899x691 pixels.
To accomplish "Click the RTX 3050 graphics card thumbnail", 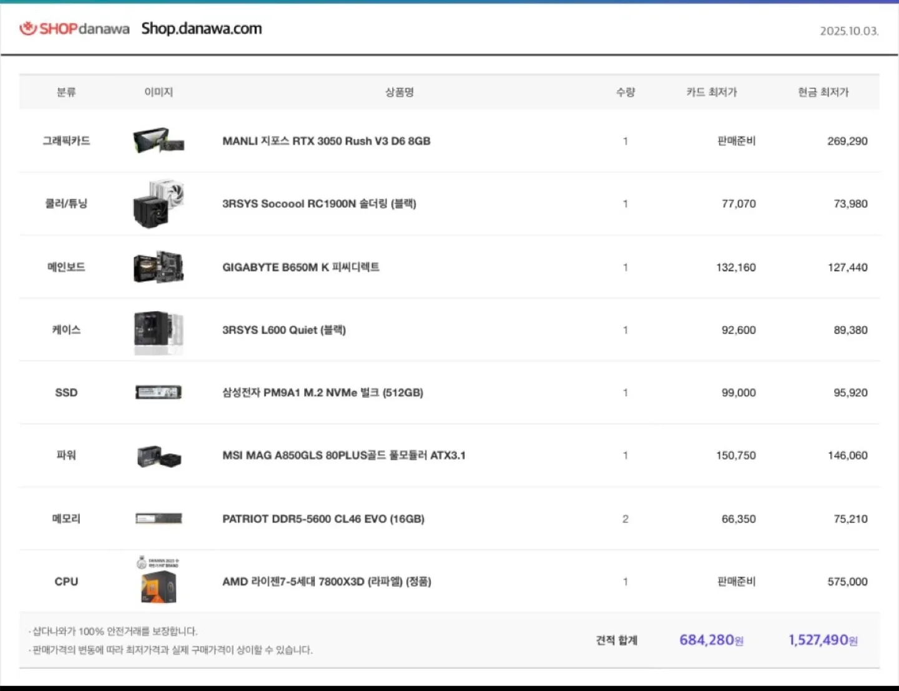I will click(x=159, y=142).
